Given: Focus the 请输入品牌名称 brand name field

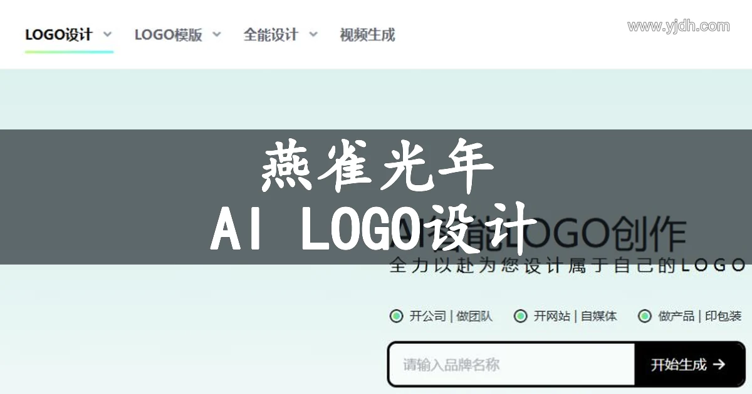Looking at the screenshot, I should [x=513, y=364].
